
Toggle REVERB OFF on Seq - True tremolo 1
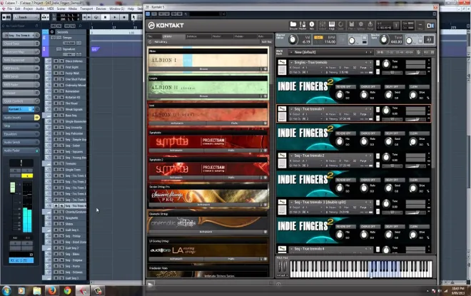pos(344,133)
